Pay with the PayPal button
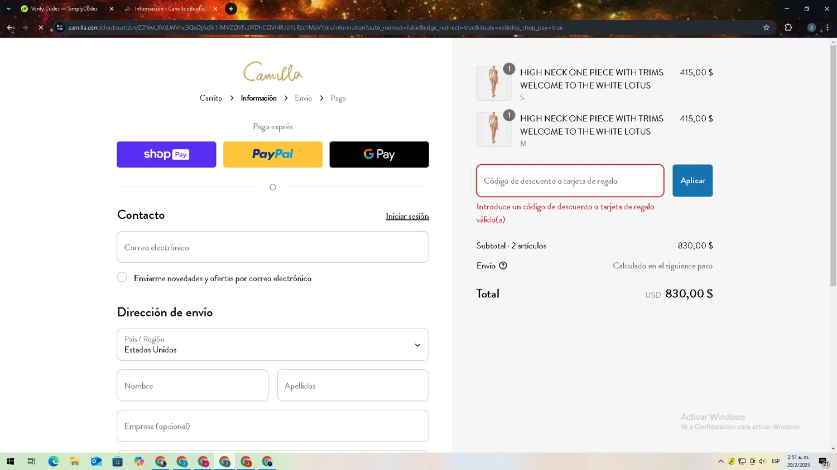The image size is (837, 470). [x=273, y=154]
